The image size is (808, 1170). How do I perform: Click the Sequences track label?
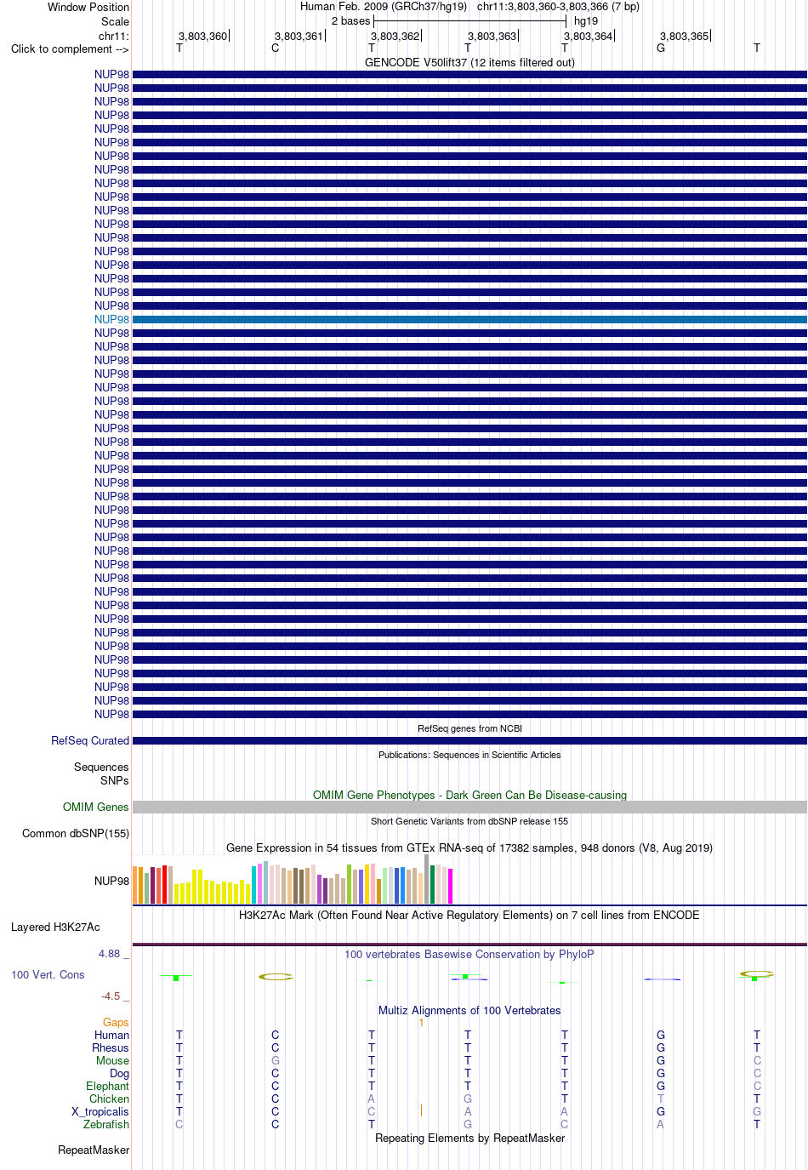(x=101, y=767)
